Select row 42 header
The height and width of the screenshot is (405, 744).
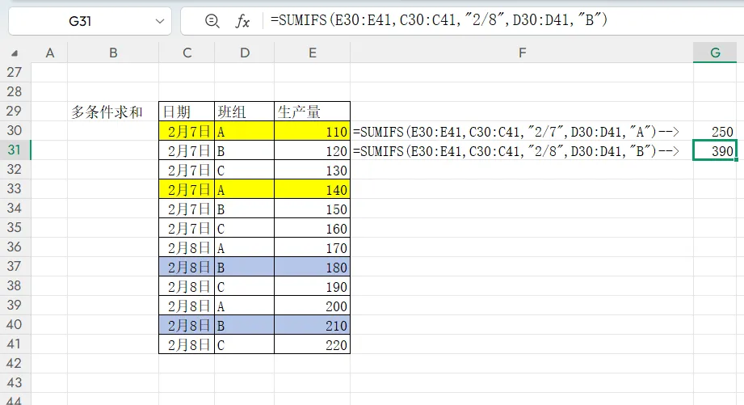point(15,364)
